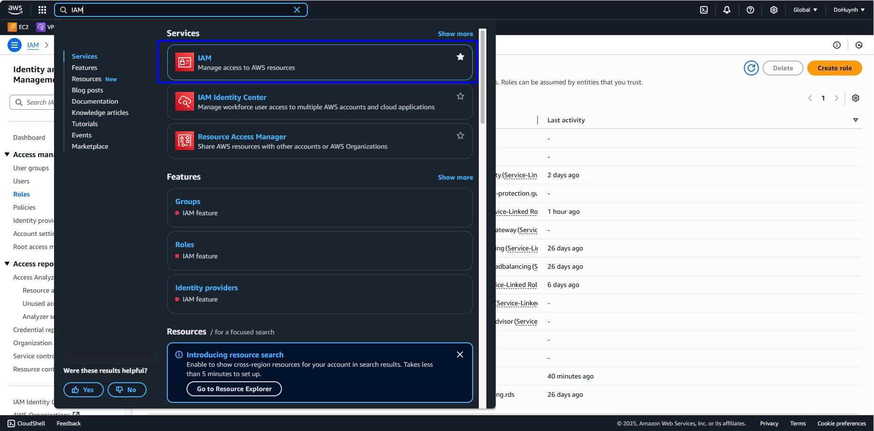Click the Create role button
Image resolution: width=874 pixels, height=431 pixels.
point(834,68)
